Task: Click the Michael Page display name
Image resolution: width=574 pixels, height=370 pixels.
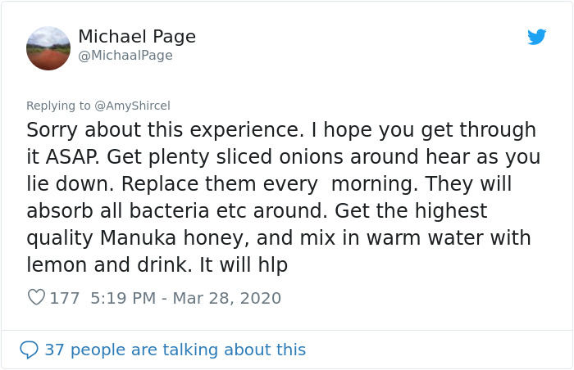Action: (137, 37)
